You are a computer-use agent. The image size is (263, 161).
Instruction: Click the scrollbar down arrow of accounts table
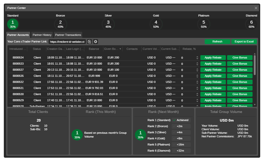pyautogui.click(x=255, y=105)
